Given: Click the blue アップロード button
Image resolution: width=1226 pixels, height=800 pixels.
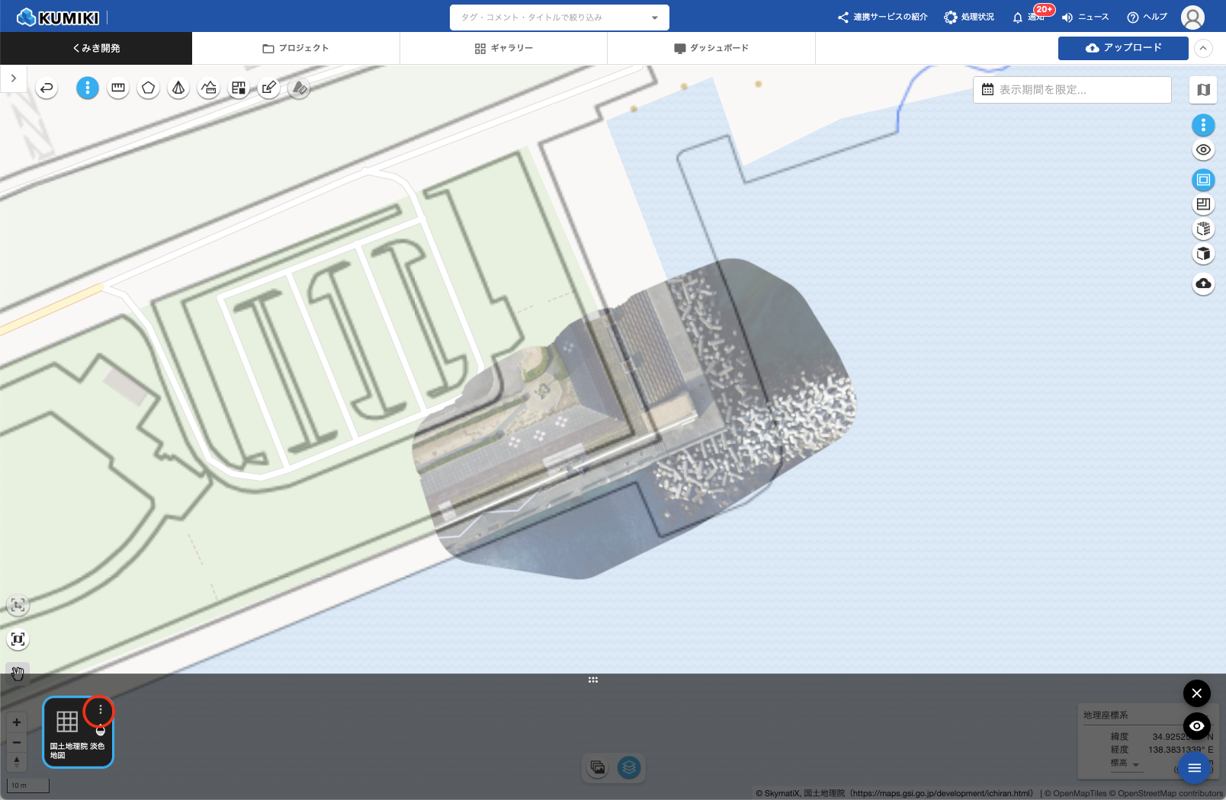Looking at the screenshot, I should click(1123, 48).
